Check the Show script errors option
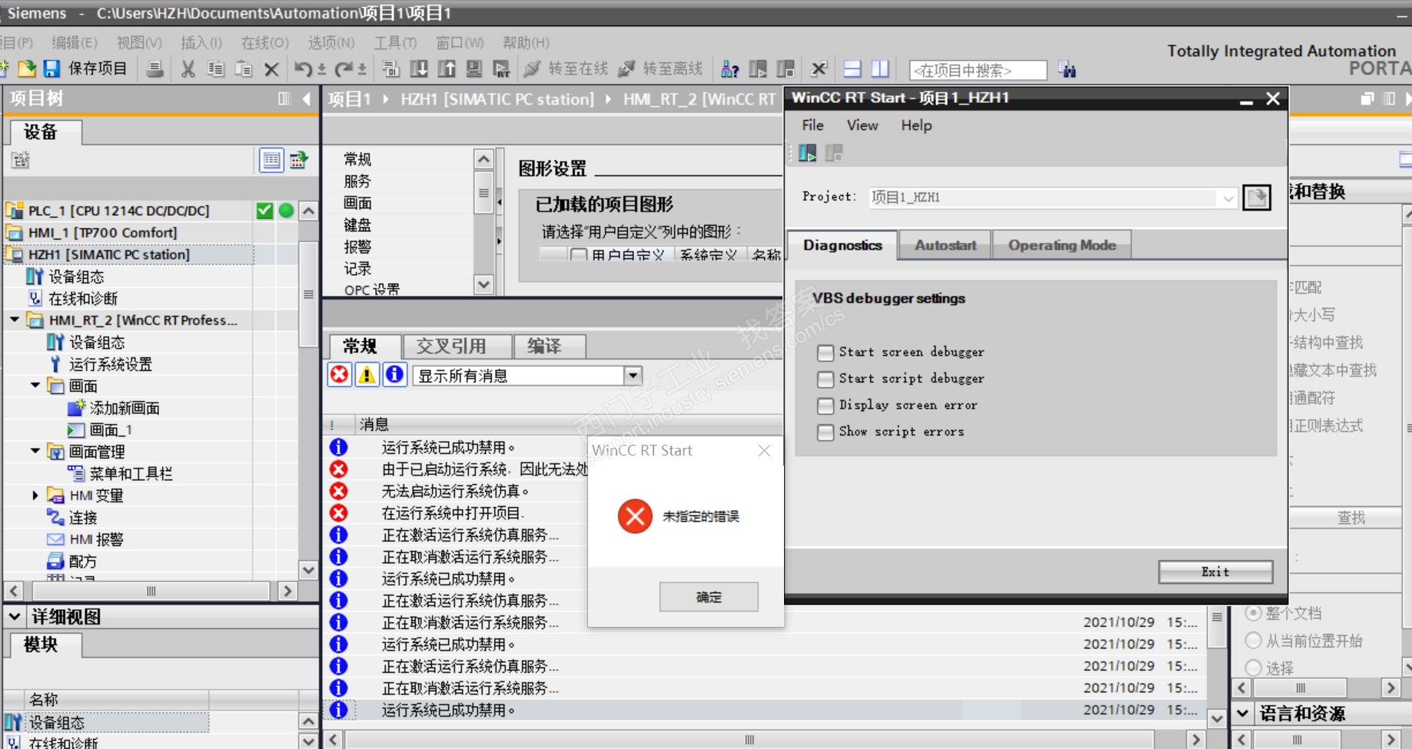The height and width of the screenshot is (749, 1412). click(x=825, y=432)
